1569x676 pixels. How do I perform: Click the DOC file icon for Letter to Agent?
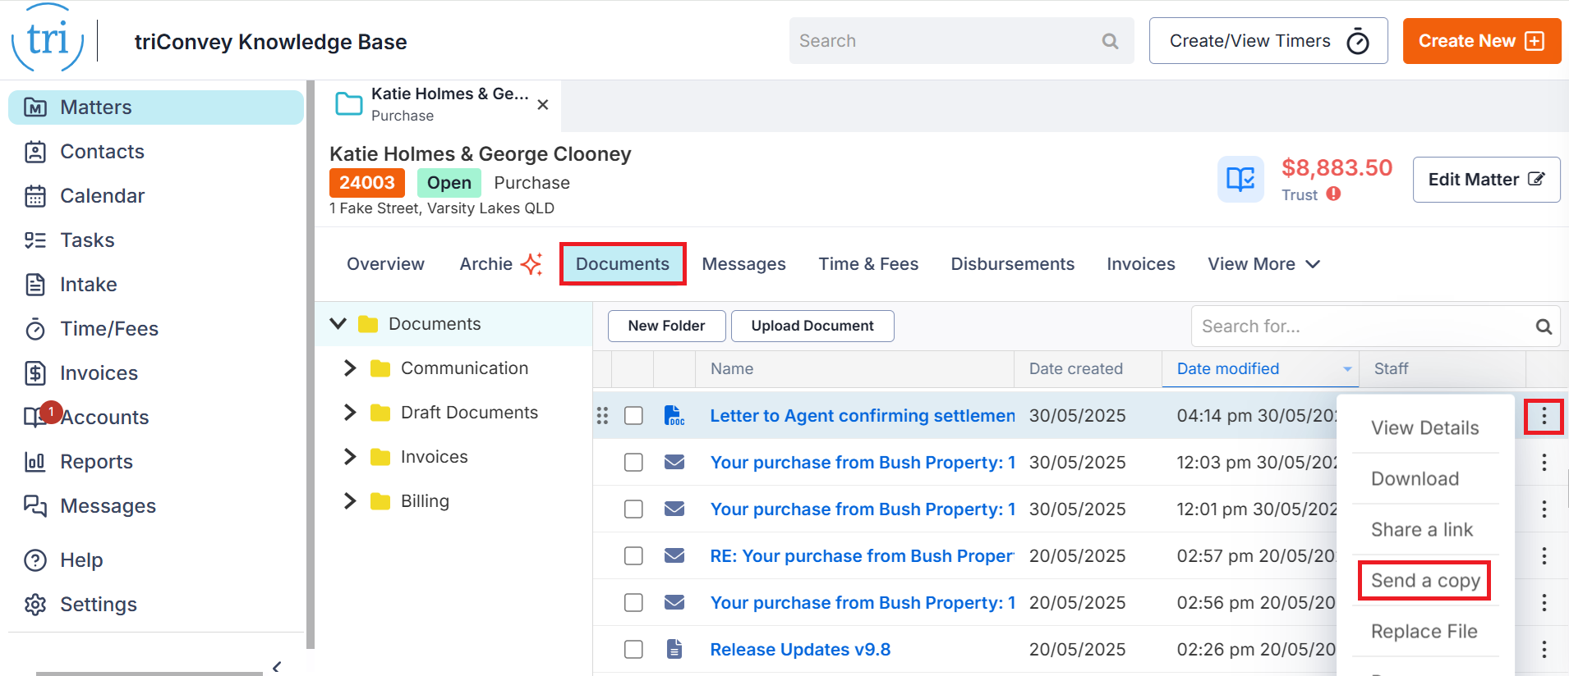click(x=674, y=416)
